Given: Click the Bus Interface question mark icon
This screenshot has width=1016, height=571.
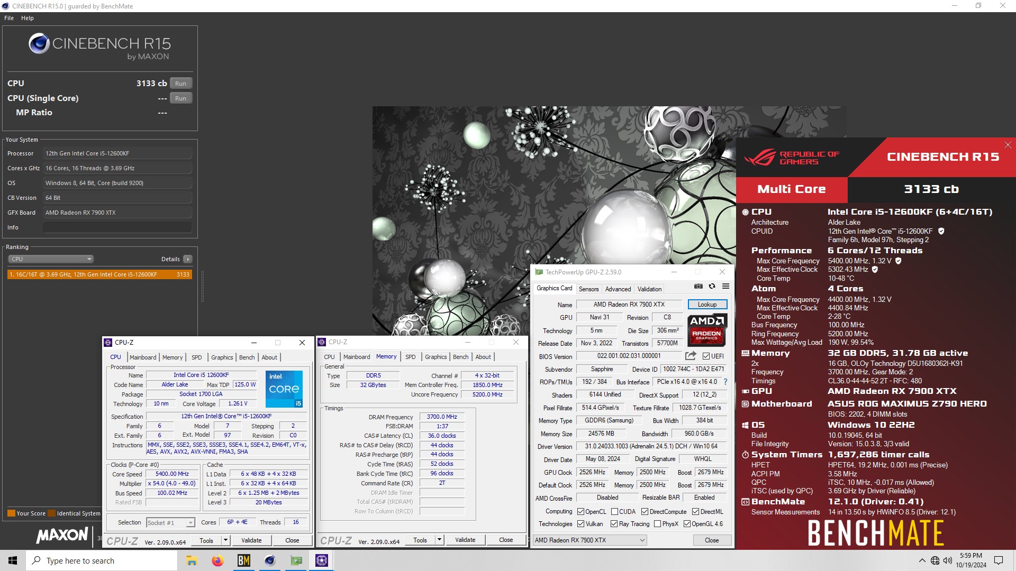Looking at the screenshot, I should [725, 382].
